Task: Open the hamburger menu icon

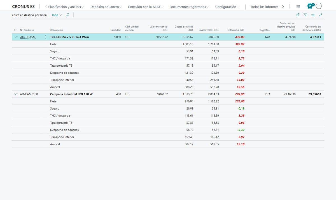Action: click(x=298, y=6)
